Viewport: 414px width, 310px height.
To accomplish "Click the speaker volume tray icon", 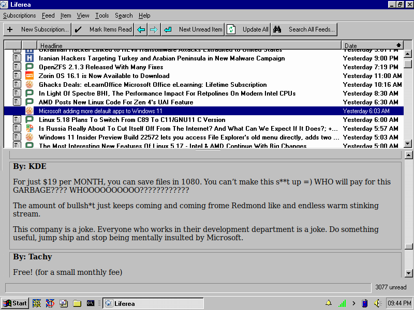I will [x=377, y=303].
